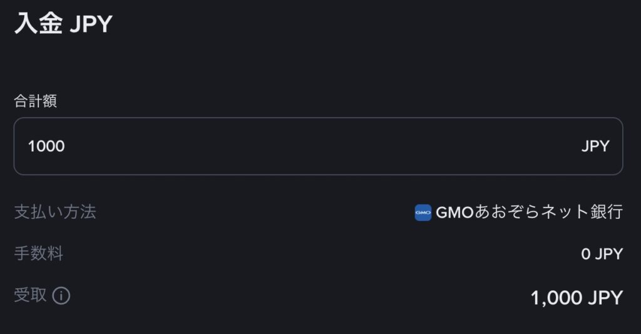
Task: Click the 入金 JPY page heading
Action: 63,24
